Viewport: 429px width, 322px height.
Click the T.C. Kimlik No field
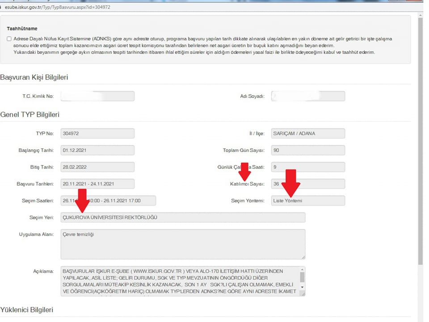[97, 96]
